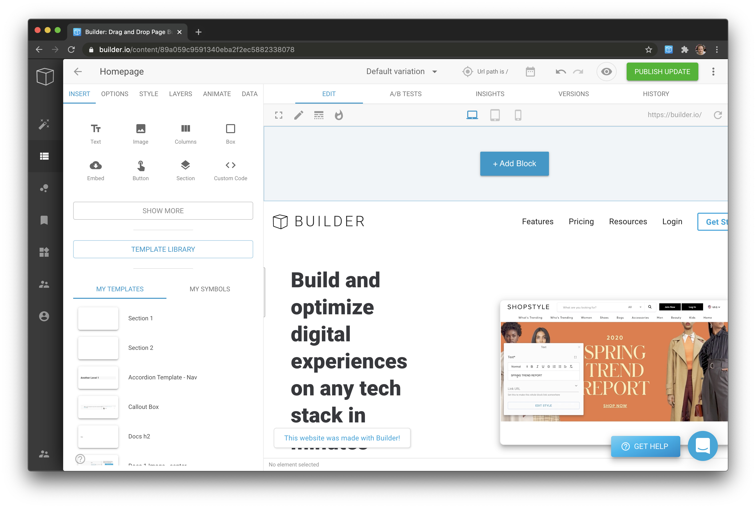
Task: Switch to the LAYERS tab
Action: click(181, 94)
